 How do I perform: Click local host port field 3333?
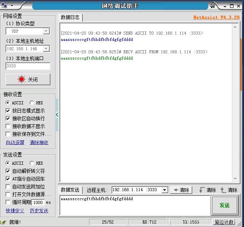click(x=28, y=66)
